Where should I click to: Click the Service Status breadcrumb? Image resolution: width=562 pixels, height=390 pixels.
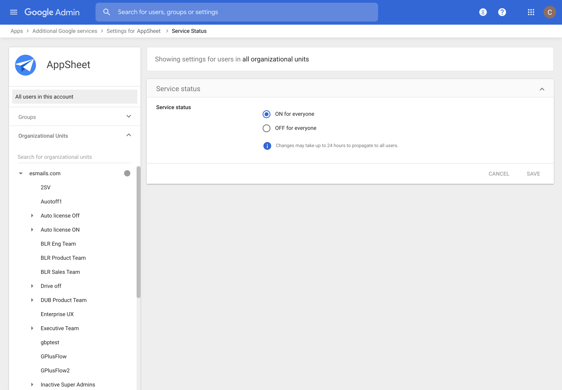click(189, 31)
